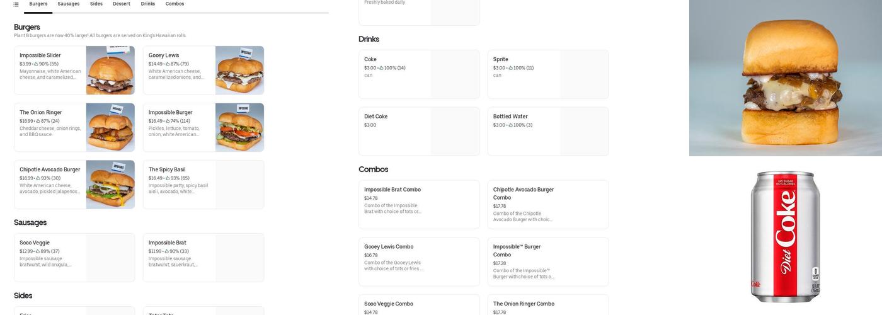The width and height of the screenshot is (882, 315).
Task: Click the Sides section heading
Action: tap(23, 295)
